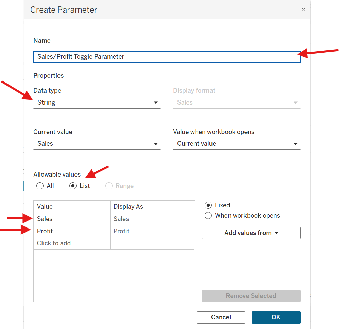The width and height of the screenshot is (339, 329).
Task: Click the Remove Selected button
Action: pos(251,296)
